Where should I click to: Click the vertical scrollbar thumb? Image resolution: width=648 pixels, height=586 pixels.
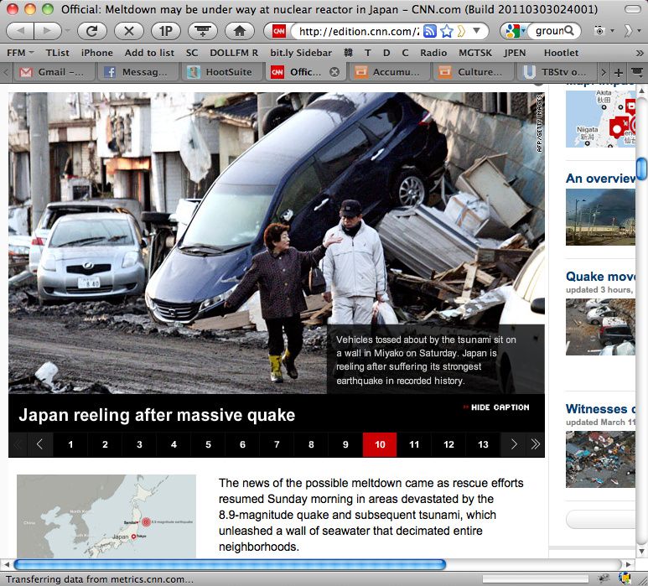pyautogui.click(x=641, y=169)
